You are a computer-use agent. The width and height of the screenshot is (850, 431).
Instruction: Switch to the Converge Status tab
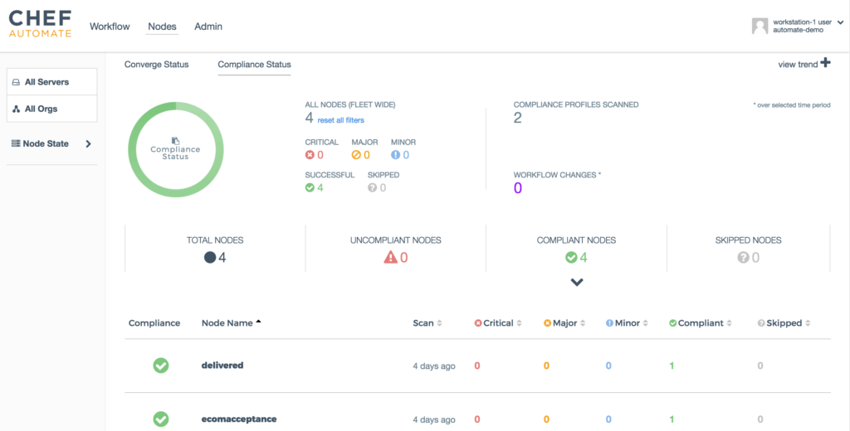tap(156, 65)
